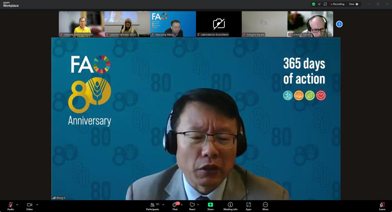Select Lorenzo Garcin's video thumbnail

[310, 24]
